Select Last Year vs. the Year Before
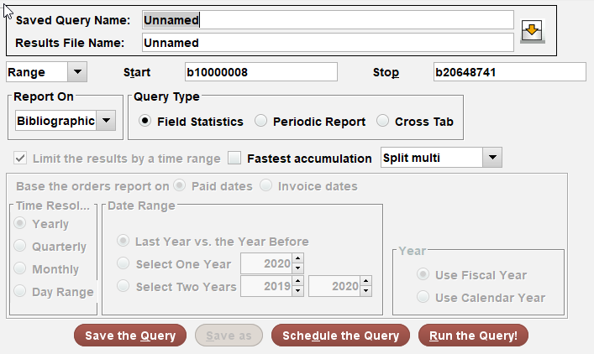Image resolution: width=594 pixels, height=354 pixels. tap(124, 241)
